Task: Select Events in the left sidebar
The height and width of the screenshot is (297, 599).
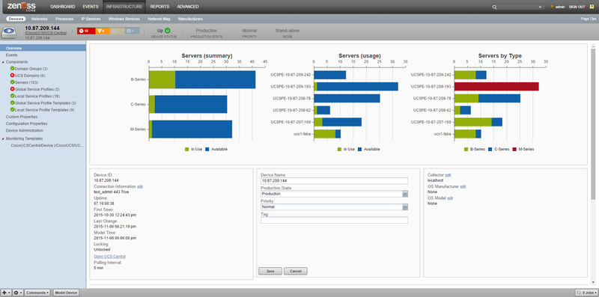Action: [11, 55]
